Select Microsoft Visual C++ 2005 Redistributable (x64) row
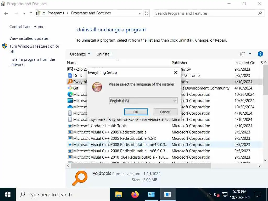 pyautogui.click(x=164, y=138)
